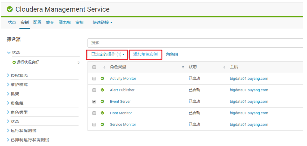Expand the 授权状态 filter section
The height and width of the screenshot is (146, 307).
click(x=19, y=75)
